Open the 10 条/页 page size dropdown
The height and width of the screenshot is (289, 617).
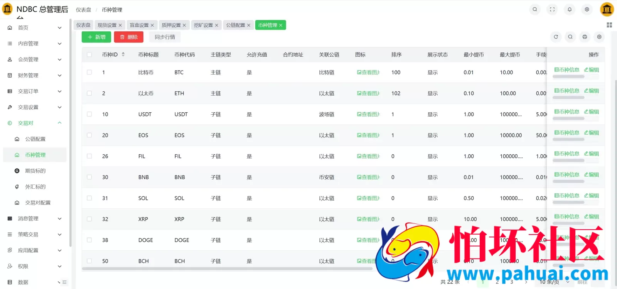coord(554,282)
